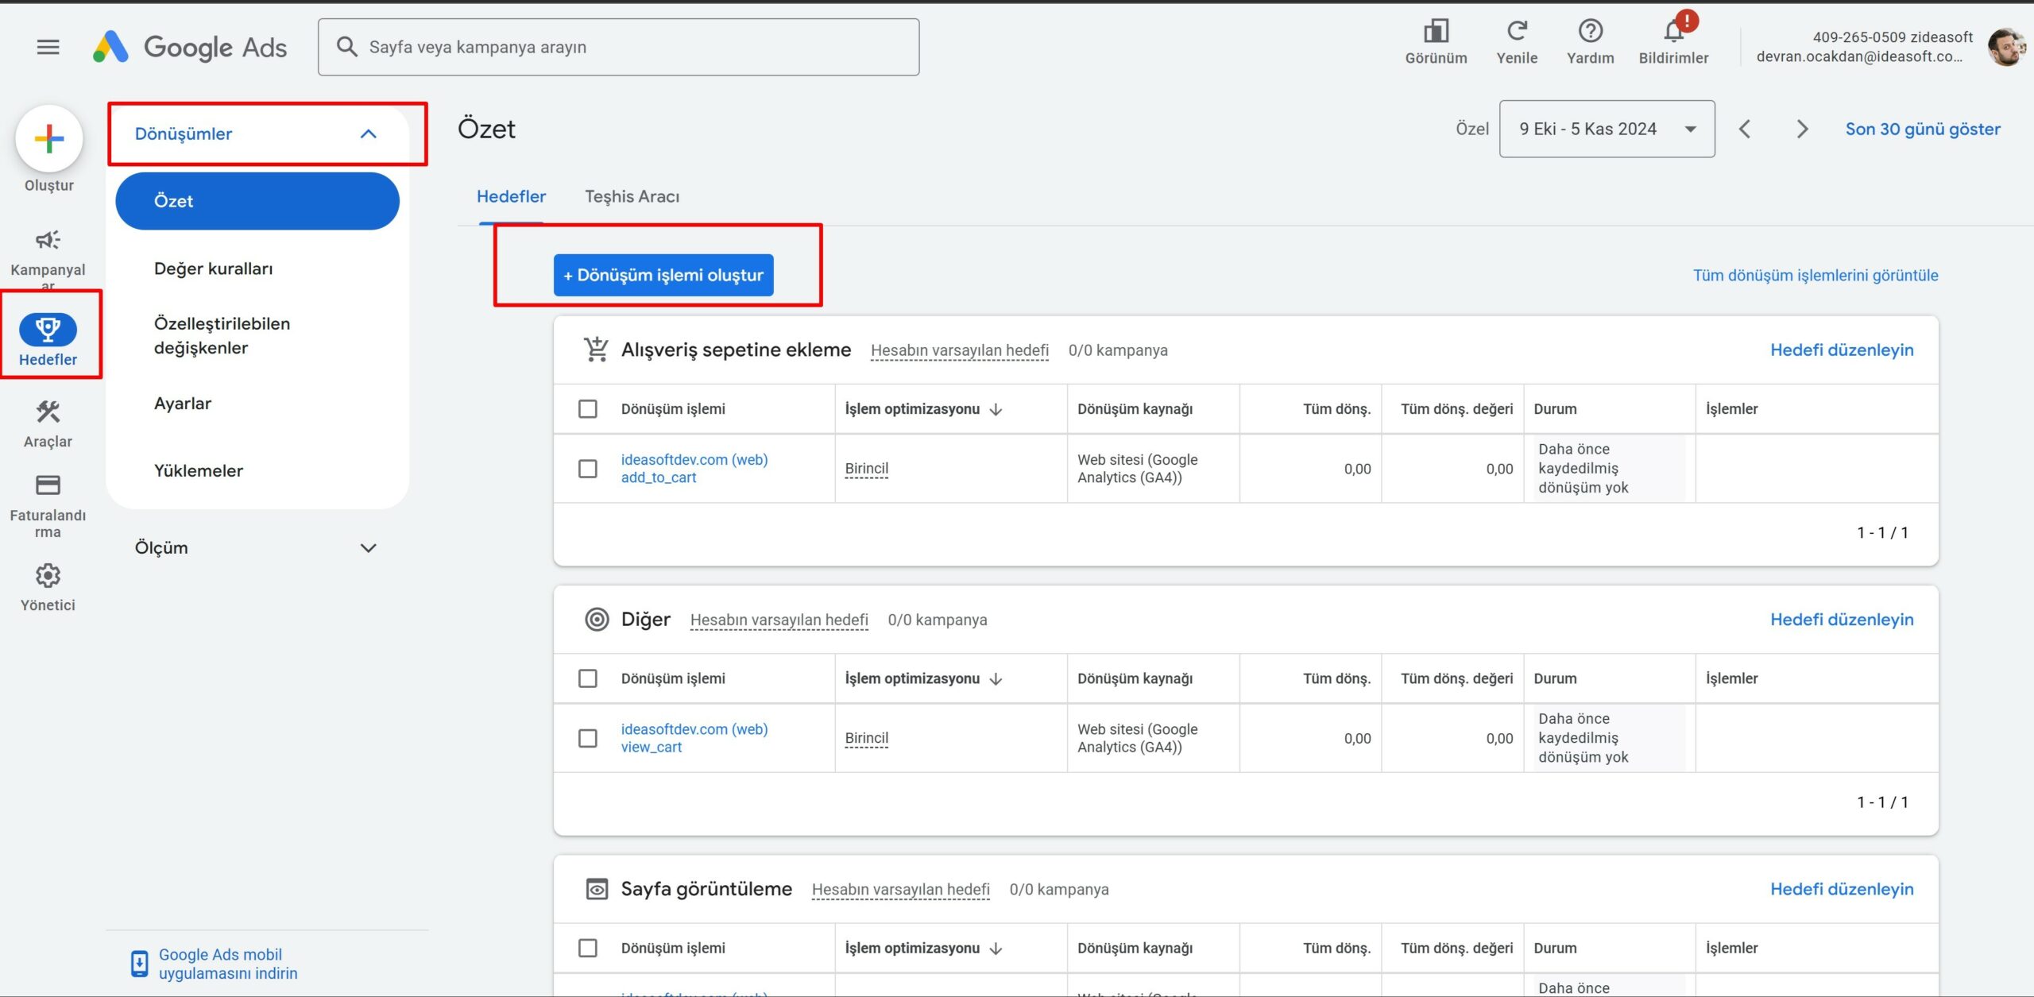Open Değer kuralları menu item
This screenshot has height=997, width=2034.
(x=213, y=269)
